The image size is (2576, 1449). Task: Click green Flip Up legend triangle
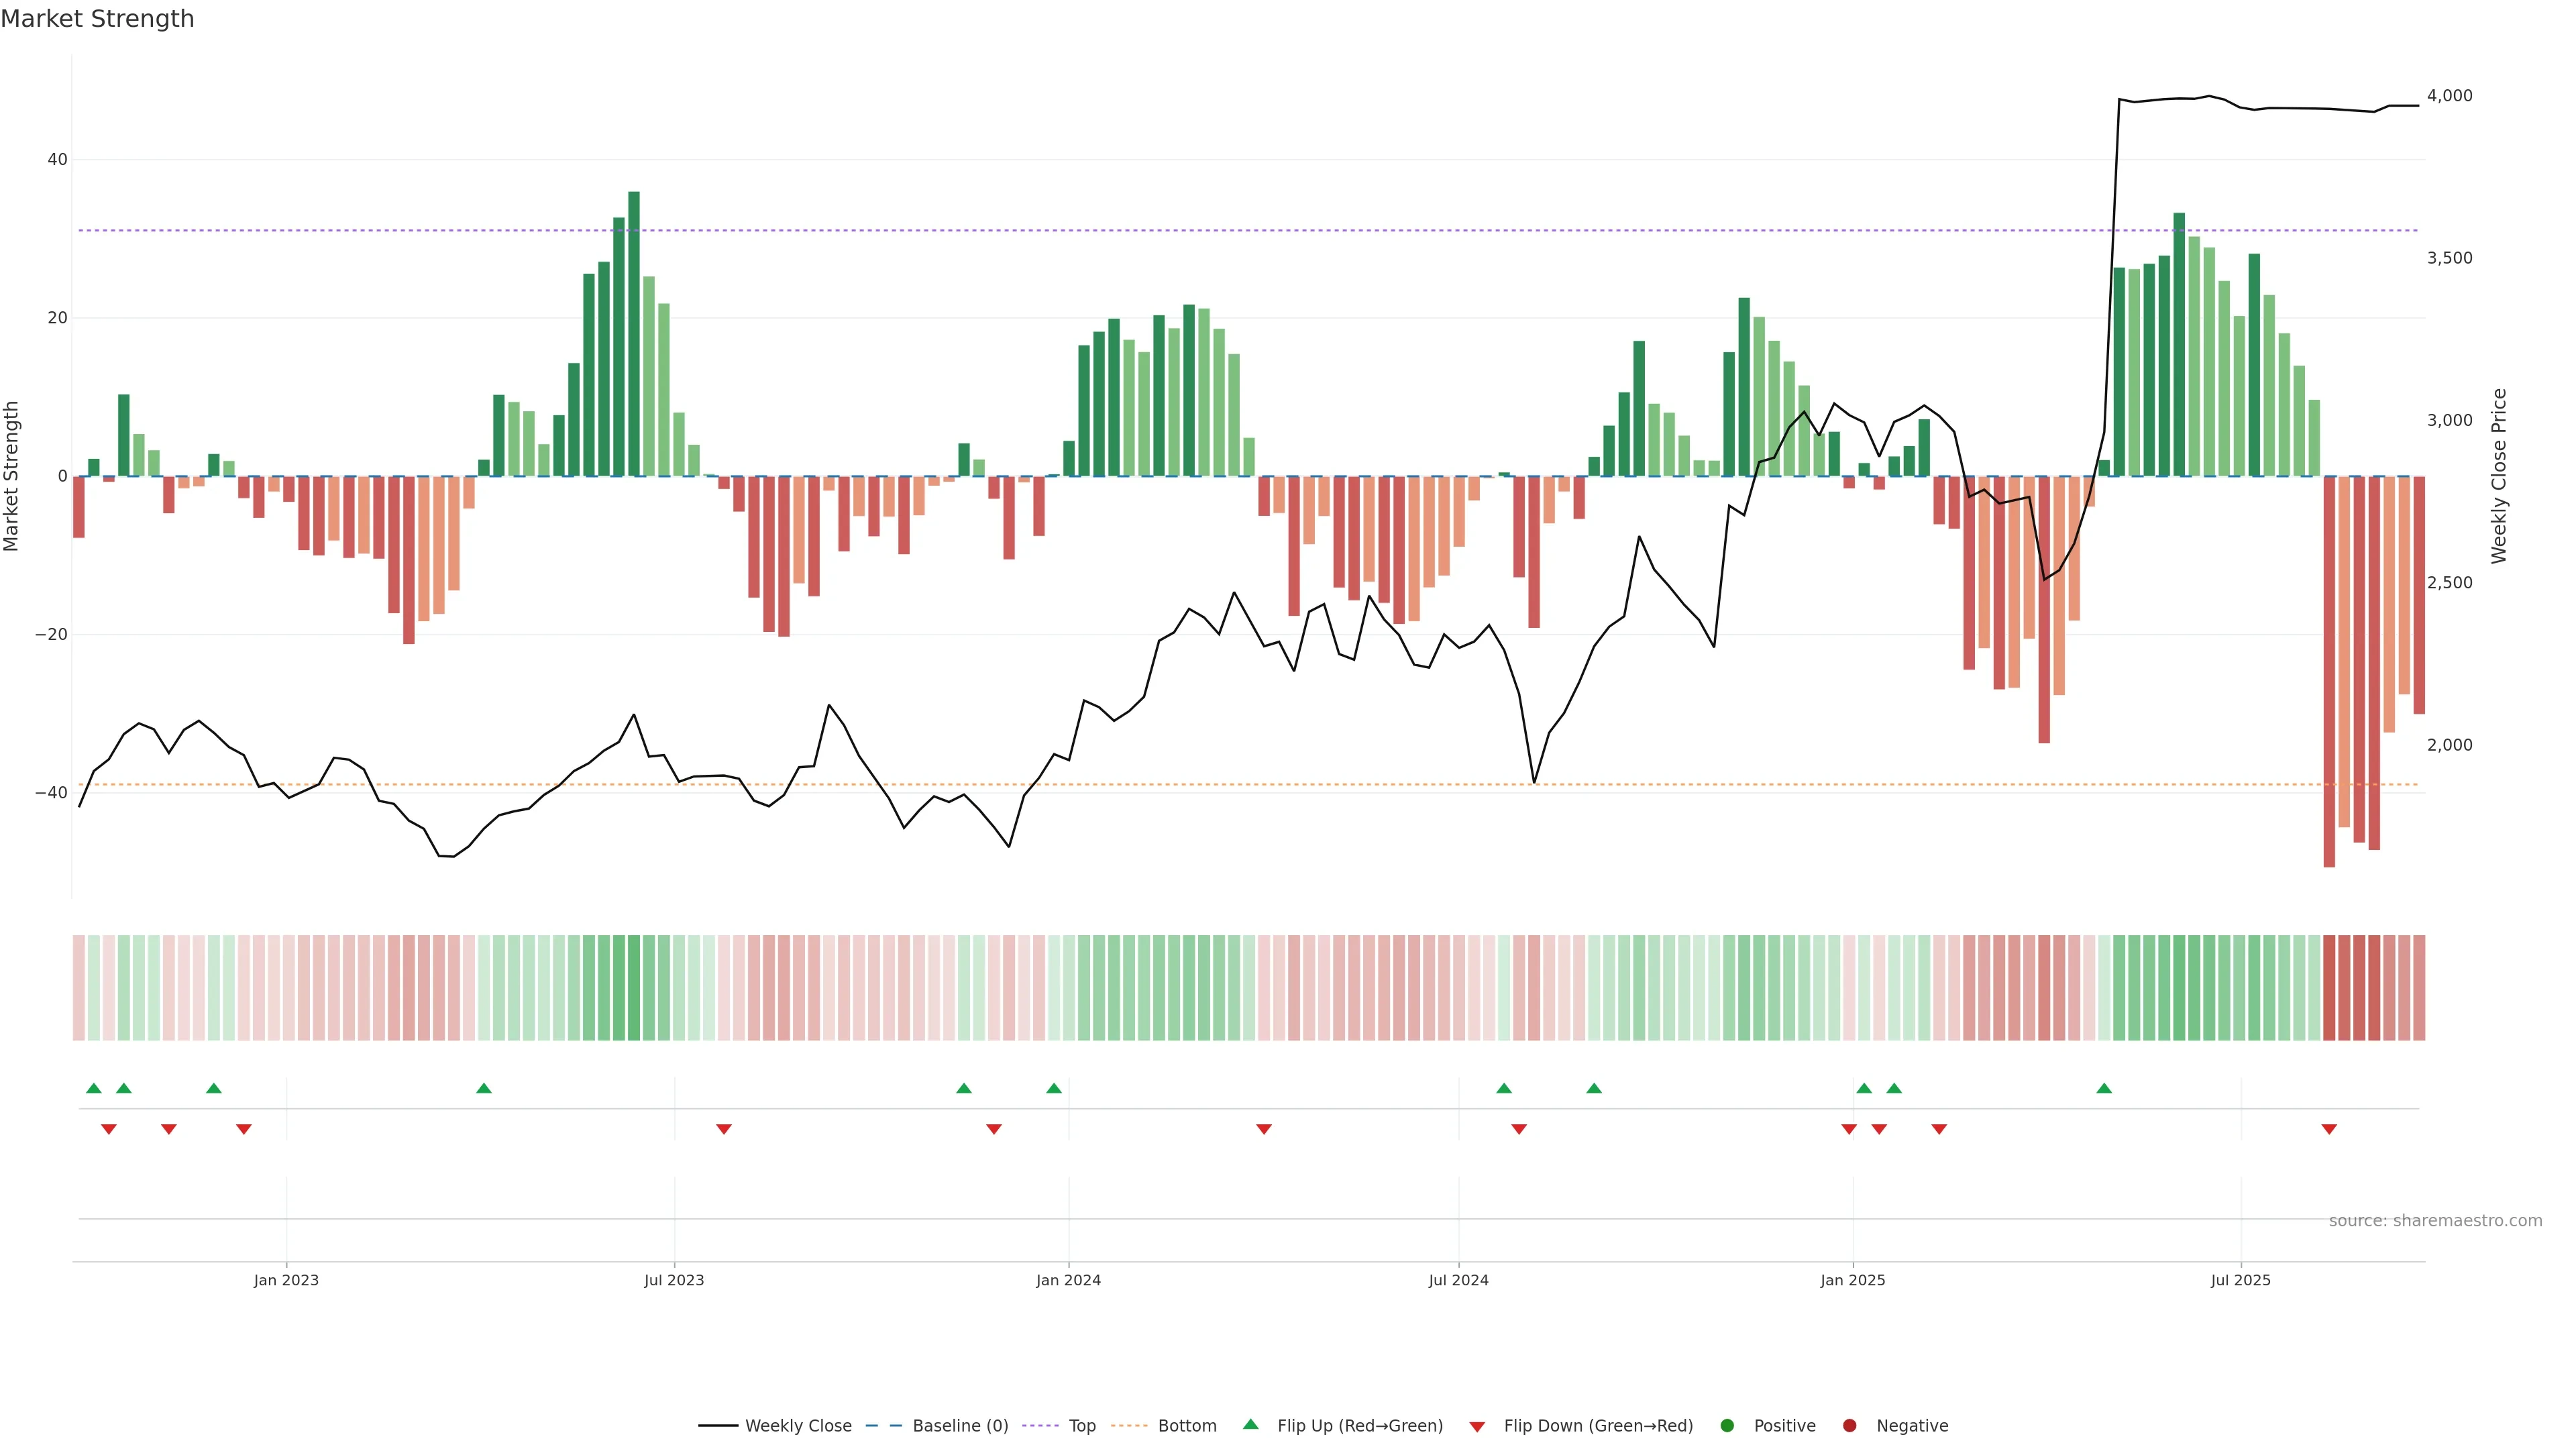tap(1250, 1425)
